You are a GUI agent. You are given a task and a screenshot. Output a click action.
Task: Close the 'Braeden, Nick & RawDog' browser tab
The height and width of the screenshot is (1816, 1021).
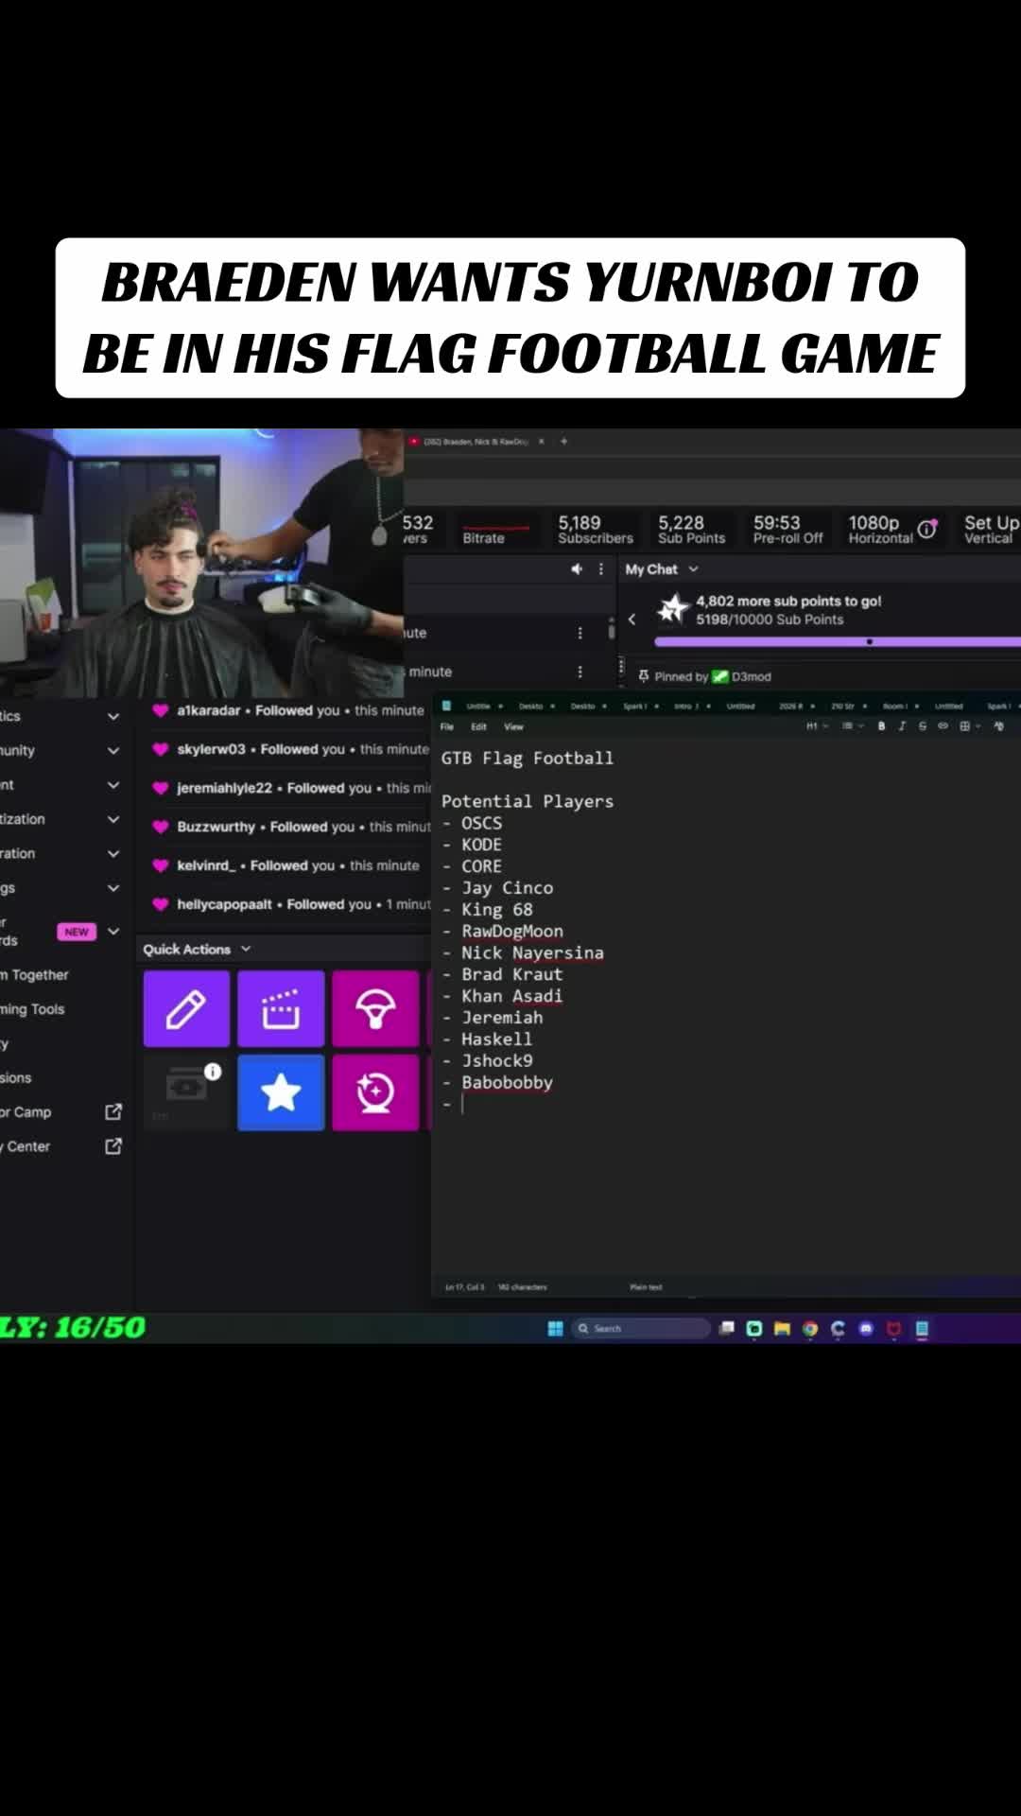[x=542, y=442]
